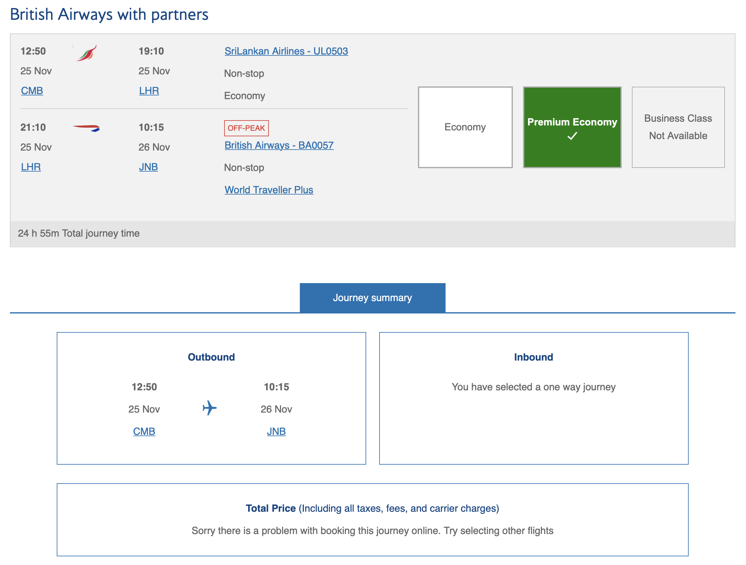
Task: Click the OFF-PEAK badge
Action: click(246, 128)
